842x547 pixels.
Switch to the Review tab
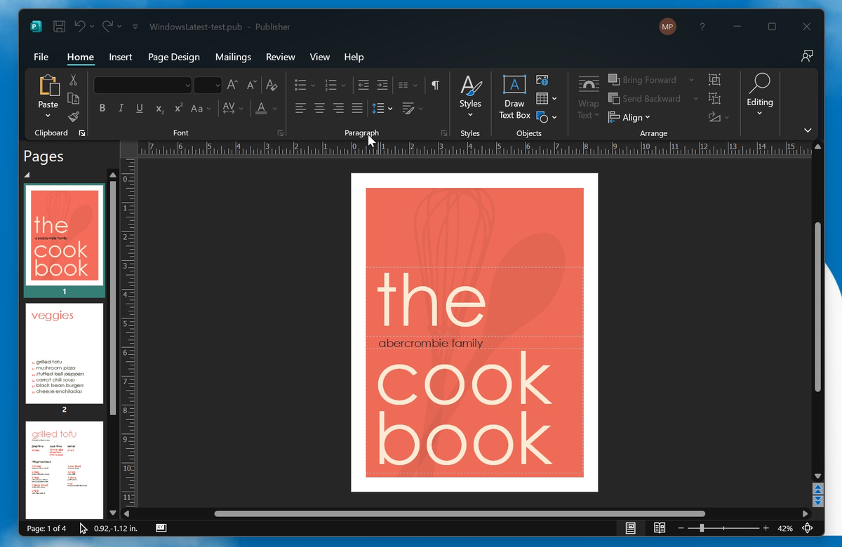[281, 57]
